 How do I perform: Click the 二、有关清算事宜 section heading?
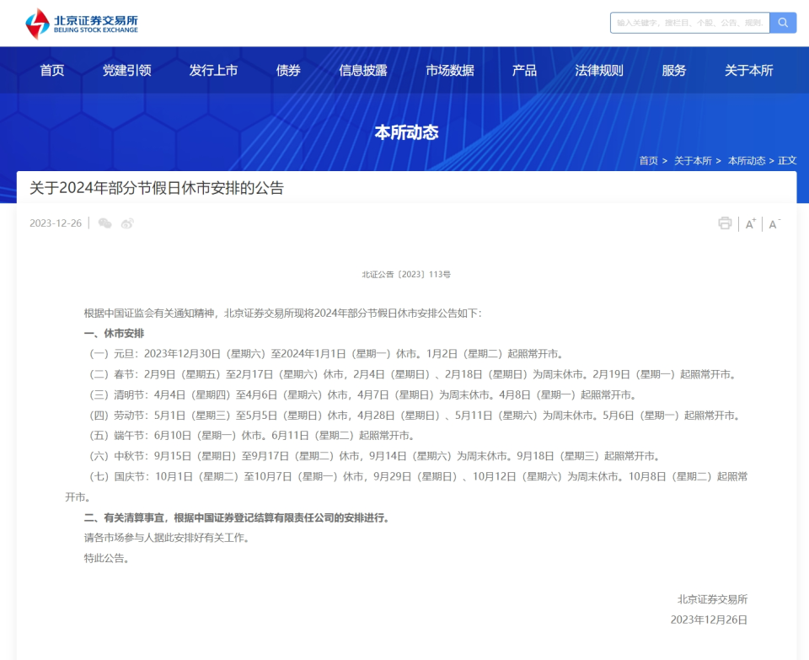(236, 518)
